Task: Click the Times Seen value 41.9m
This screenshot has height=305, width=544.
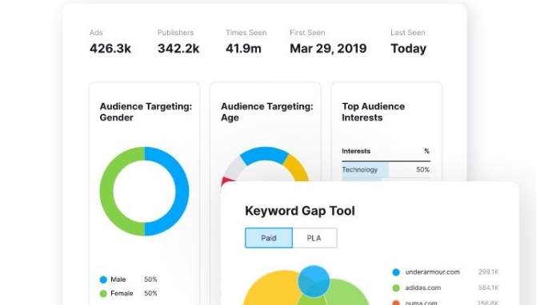Action: (243, 49)
